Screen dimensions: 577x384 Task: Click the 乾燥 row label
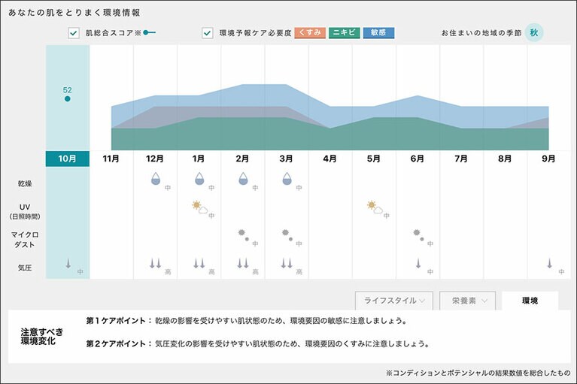point(25,183)
